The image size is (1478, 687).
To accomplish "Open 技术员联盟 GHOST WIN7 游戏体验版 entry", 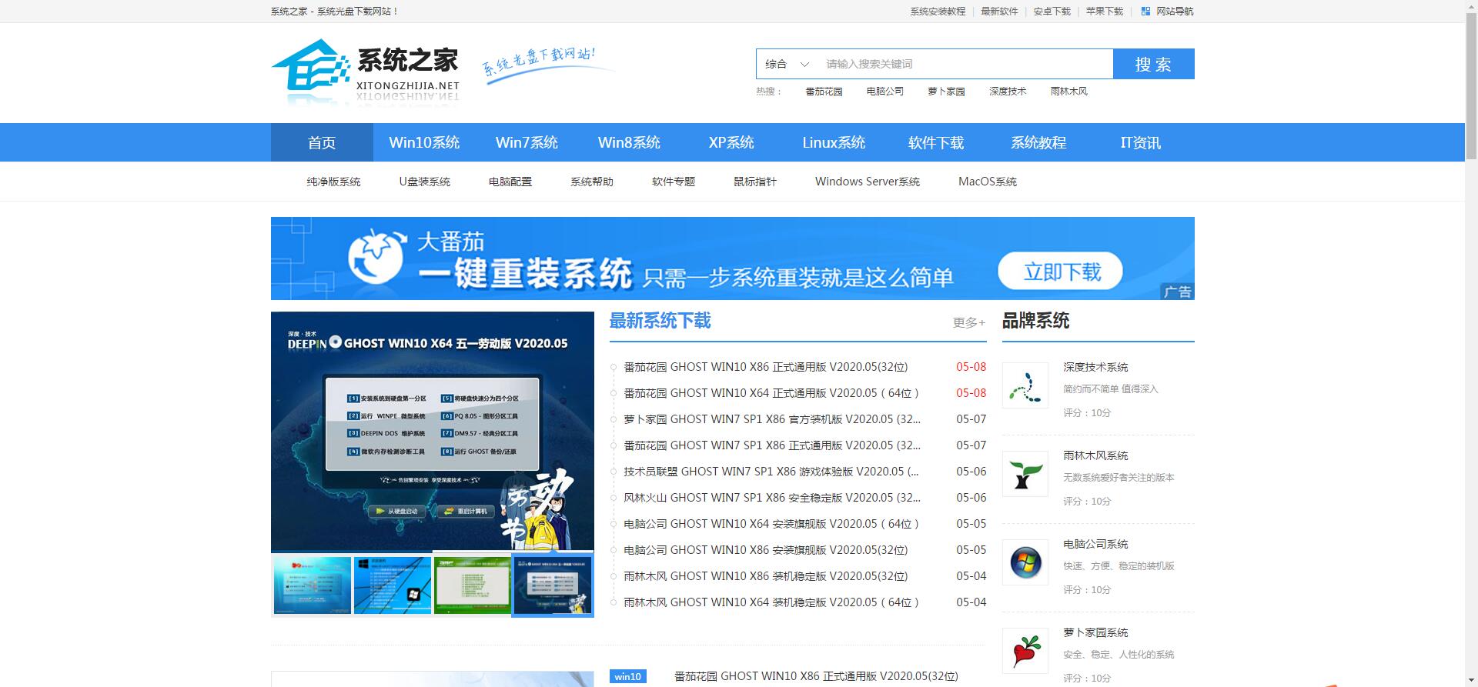I will coord(771,472).
